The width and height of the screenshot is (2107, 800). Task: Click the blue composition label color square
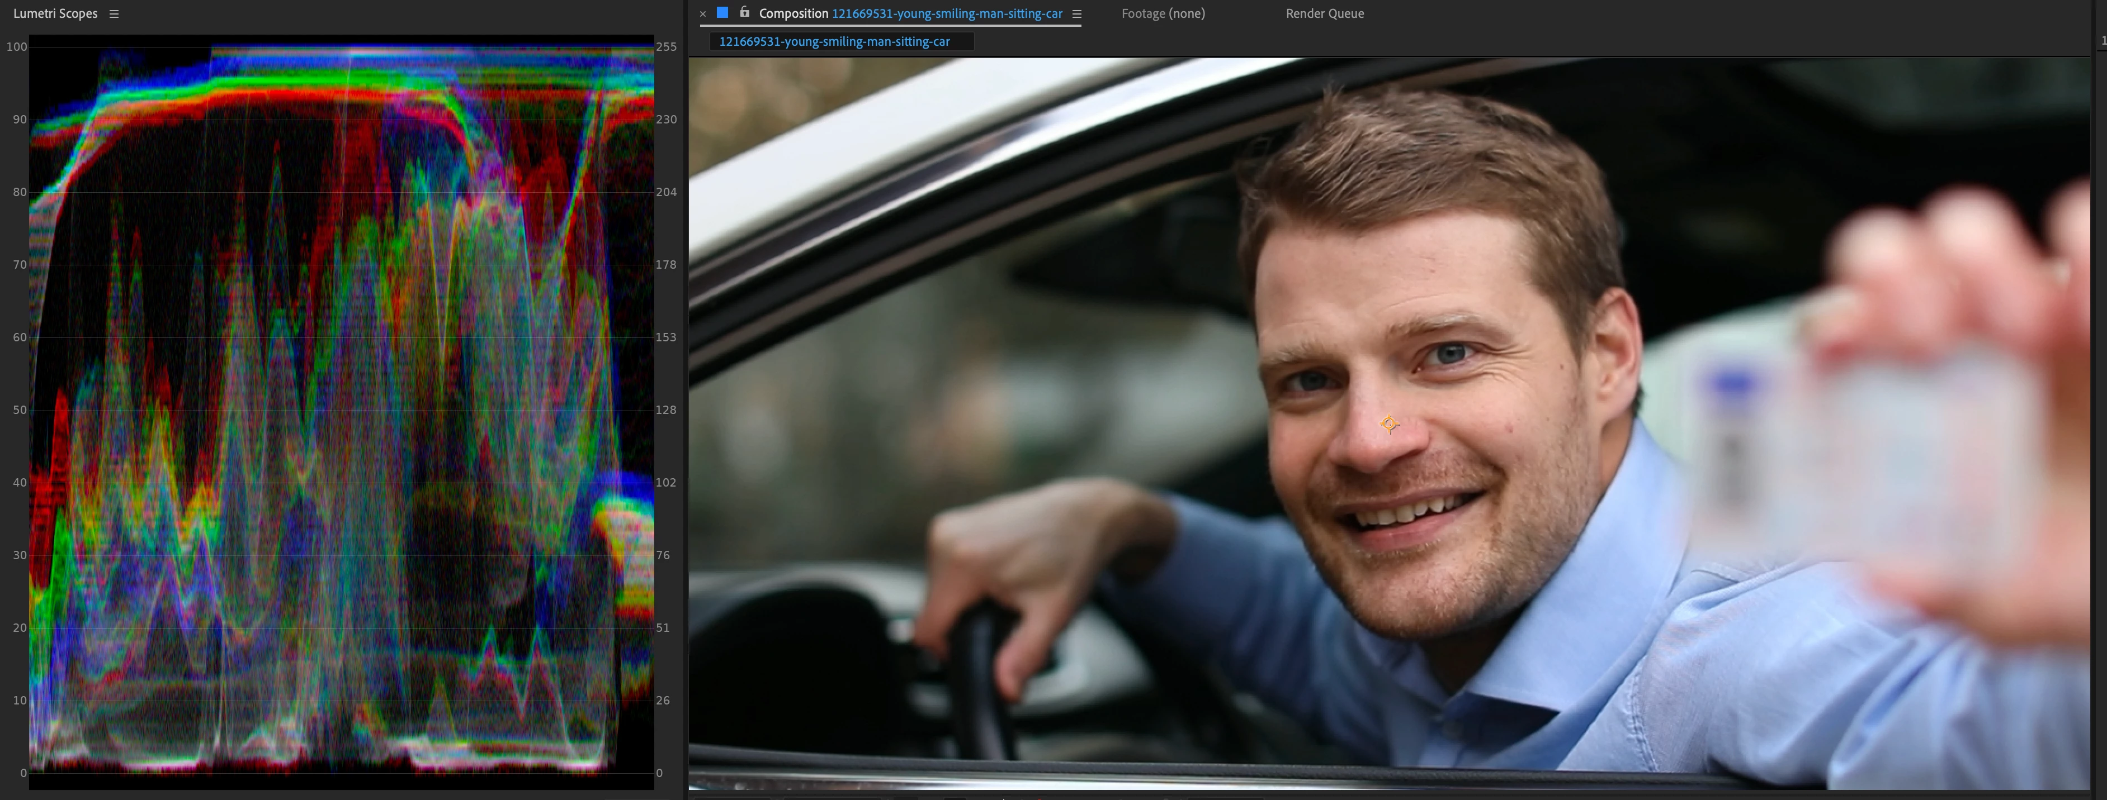(722, 13)
